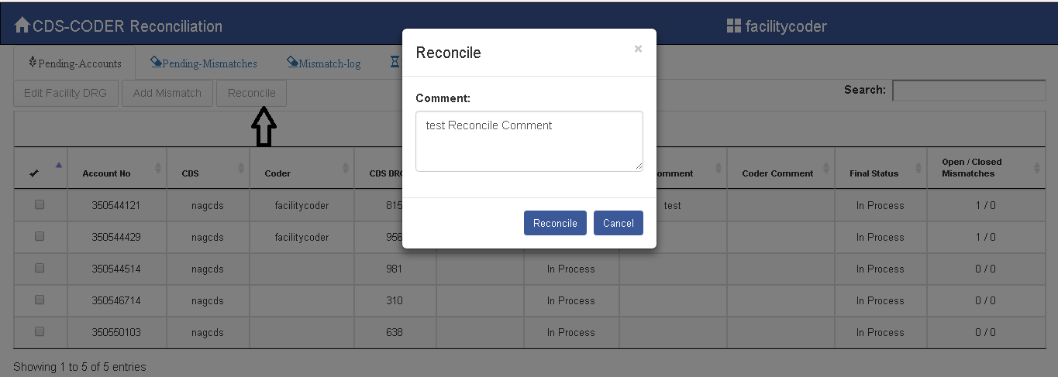Click the home icon in the header

tap(22, 26)
